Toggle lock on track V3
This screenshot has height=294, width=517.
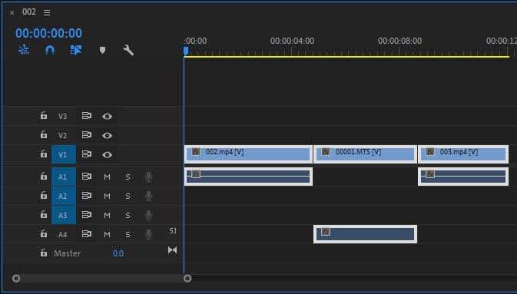[x=44, y=116]
